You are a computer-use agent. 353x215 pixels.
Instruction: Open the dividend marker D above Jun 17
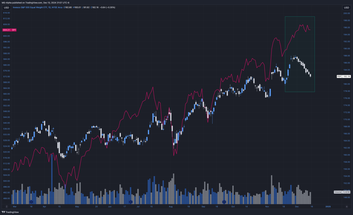point(130,202)
